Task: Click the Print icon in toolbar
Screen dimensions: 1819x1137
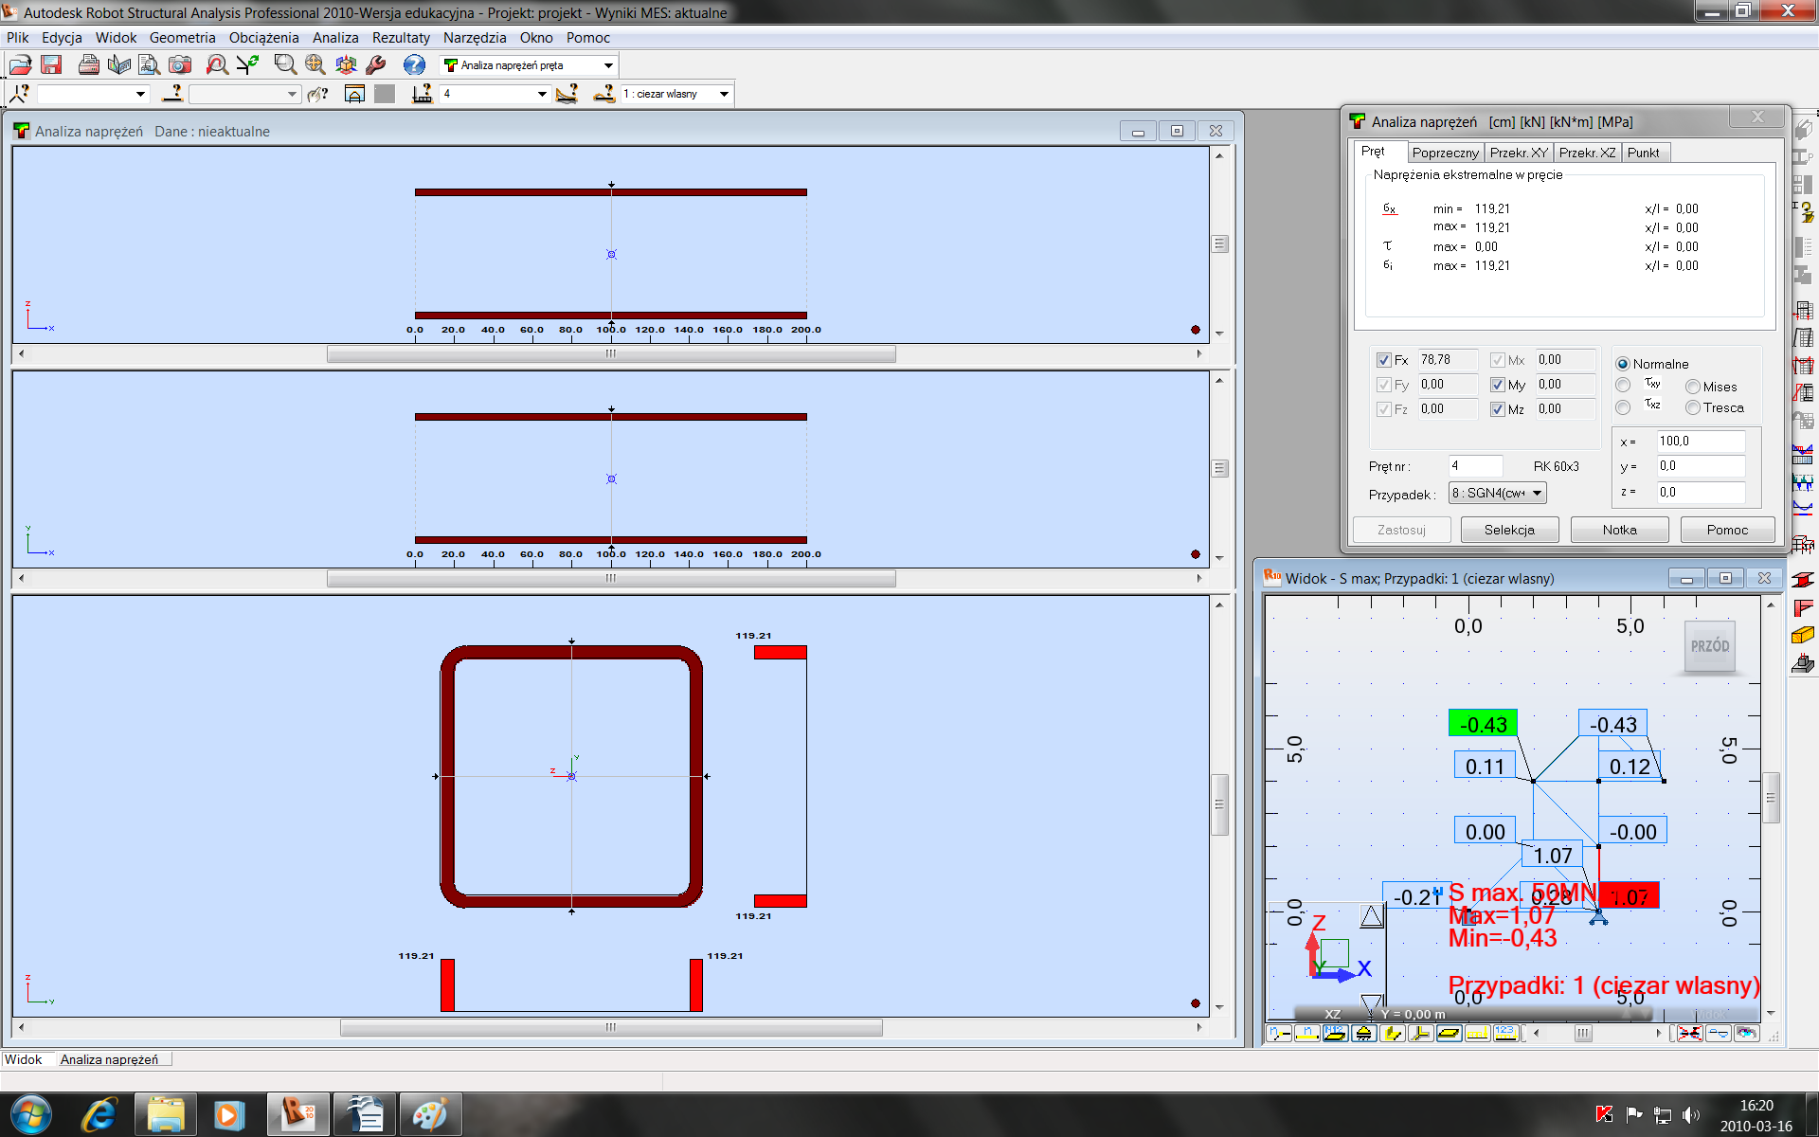Action: (x=88, y=64)
